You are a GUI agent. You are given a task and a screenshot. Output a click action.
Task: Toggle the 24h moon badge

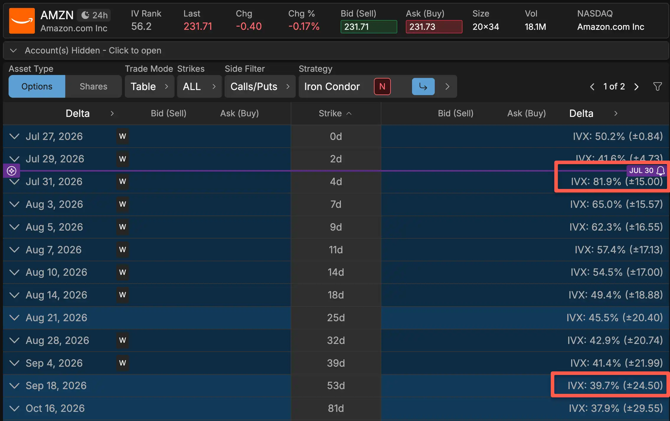point(94,15)
